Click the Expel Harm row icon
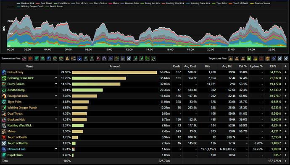Viewport: 290px width, 165px height. (x=4, y=155)
